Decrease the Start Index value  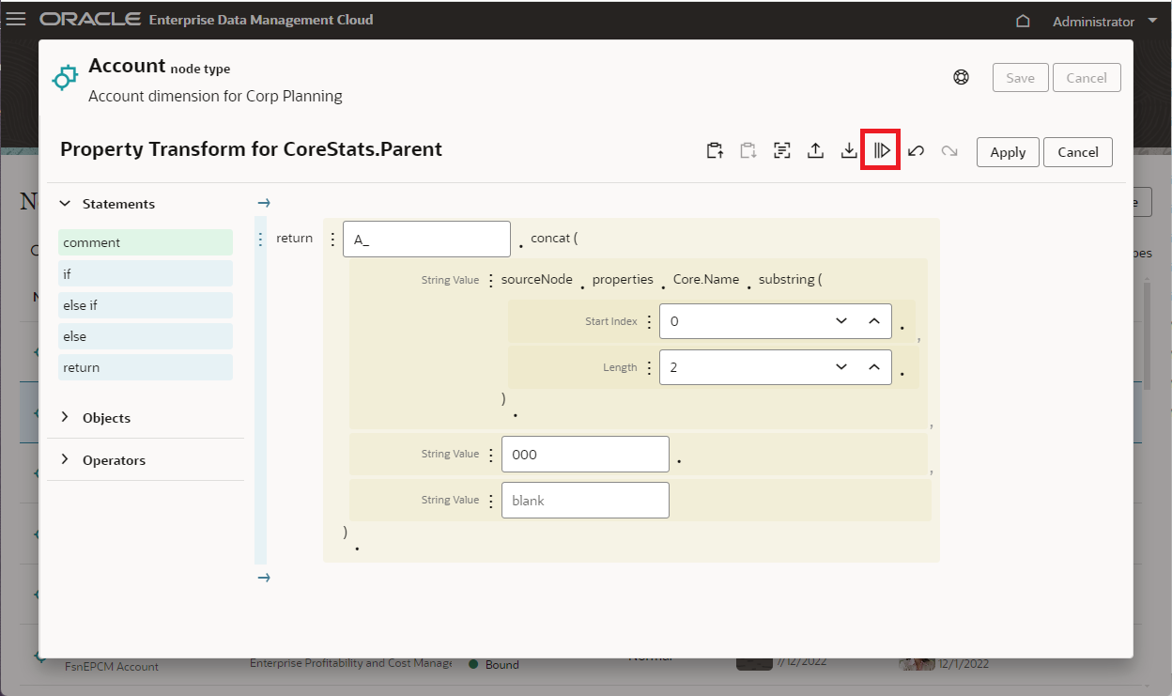pos(842,321)
